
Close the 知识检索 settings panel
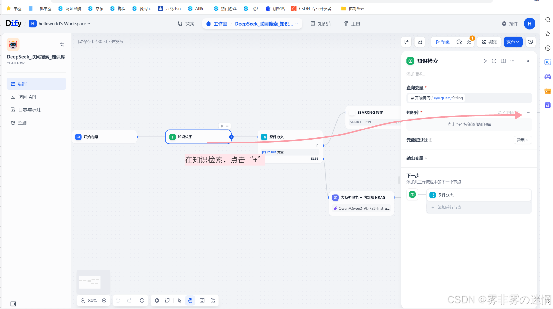[528, 61]
